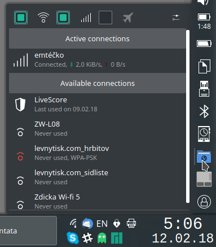The image size is (216, 247).
Task: Select the Zdicka Wi-fi 5 network
Action: (x=98, y=201)
